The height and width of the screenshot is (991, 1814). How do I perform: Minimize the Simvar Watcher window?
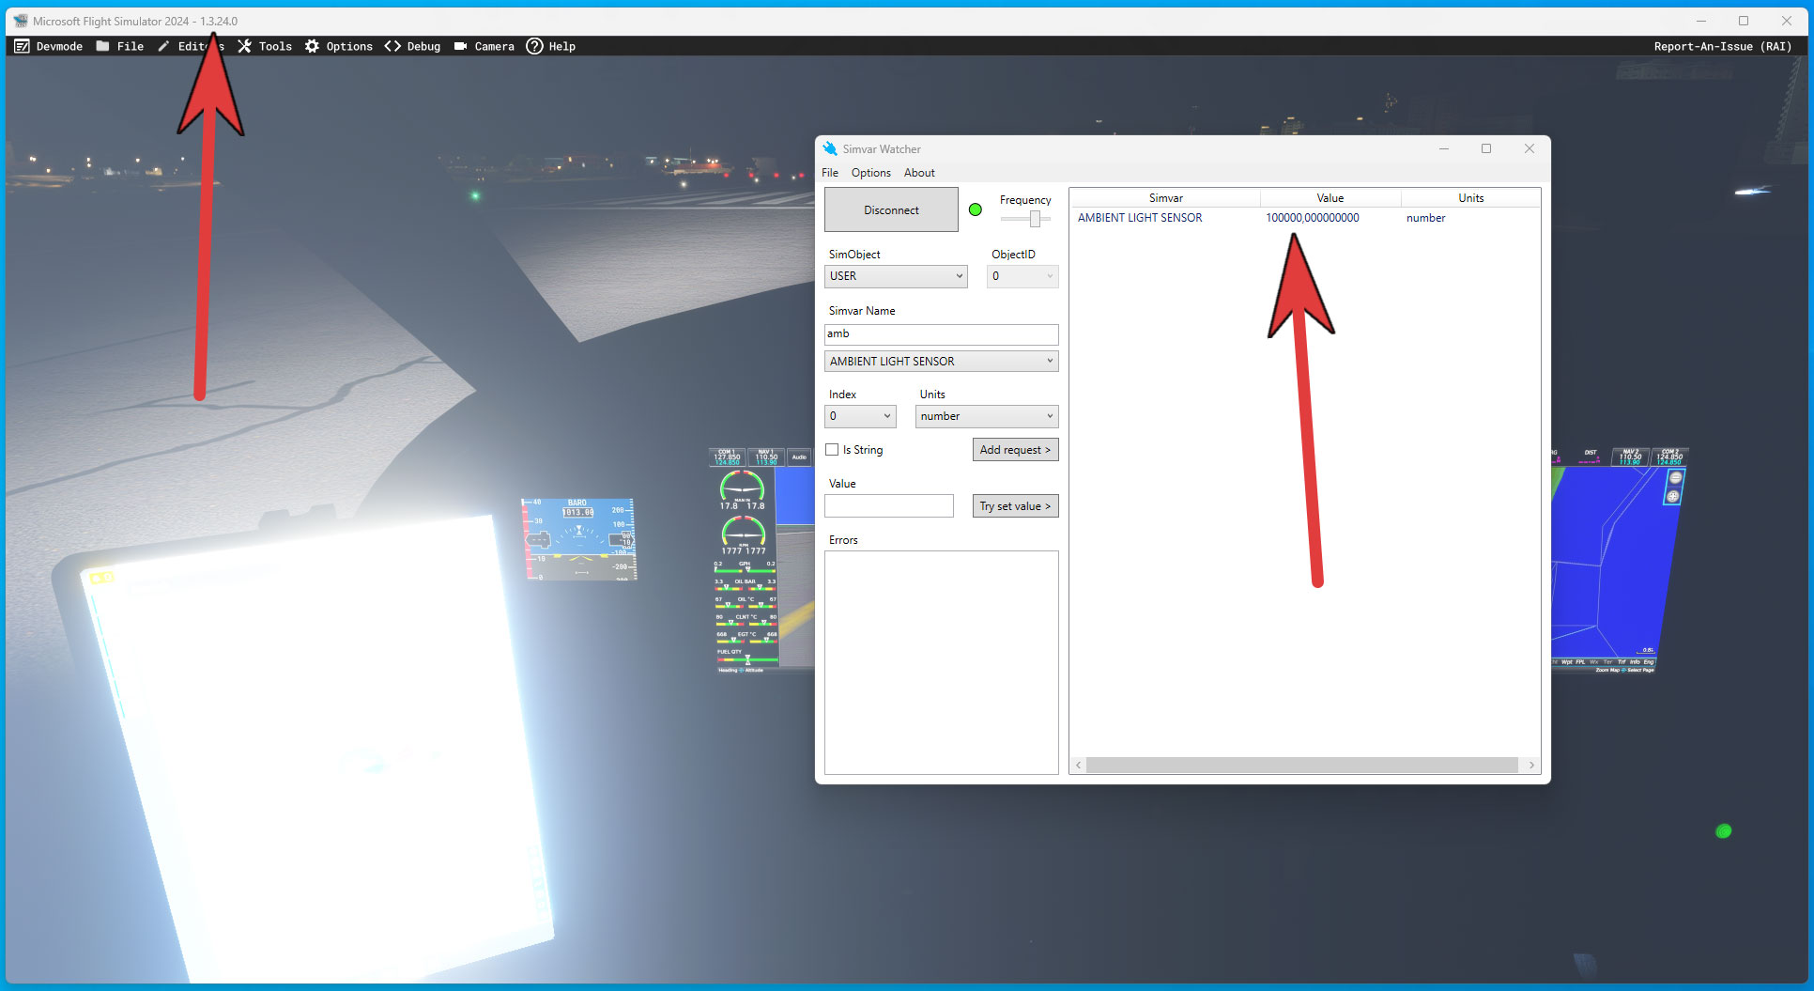[x=1444, y=148]
